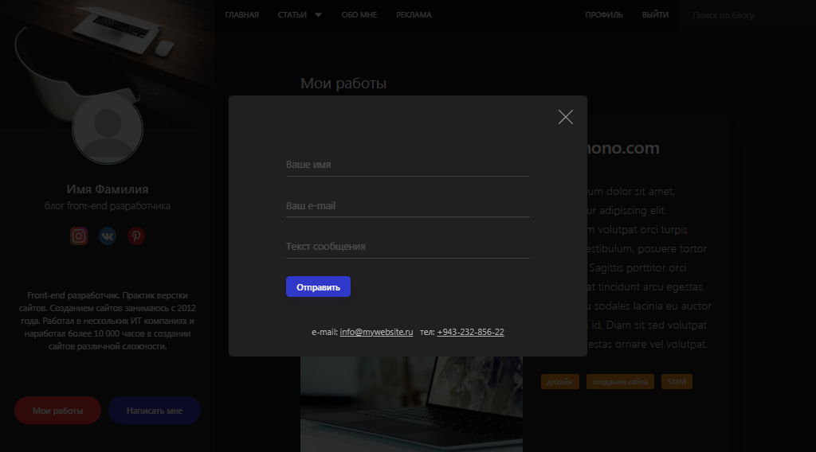Click the Имя Фамилия name heading
The height and width of the screenshot is (452, 816).
108,189
